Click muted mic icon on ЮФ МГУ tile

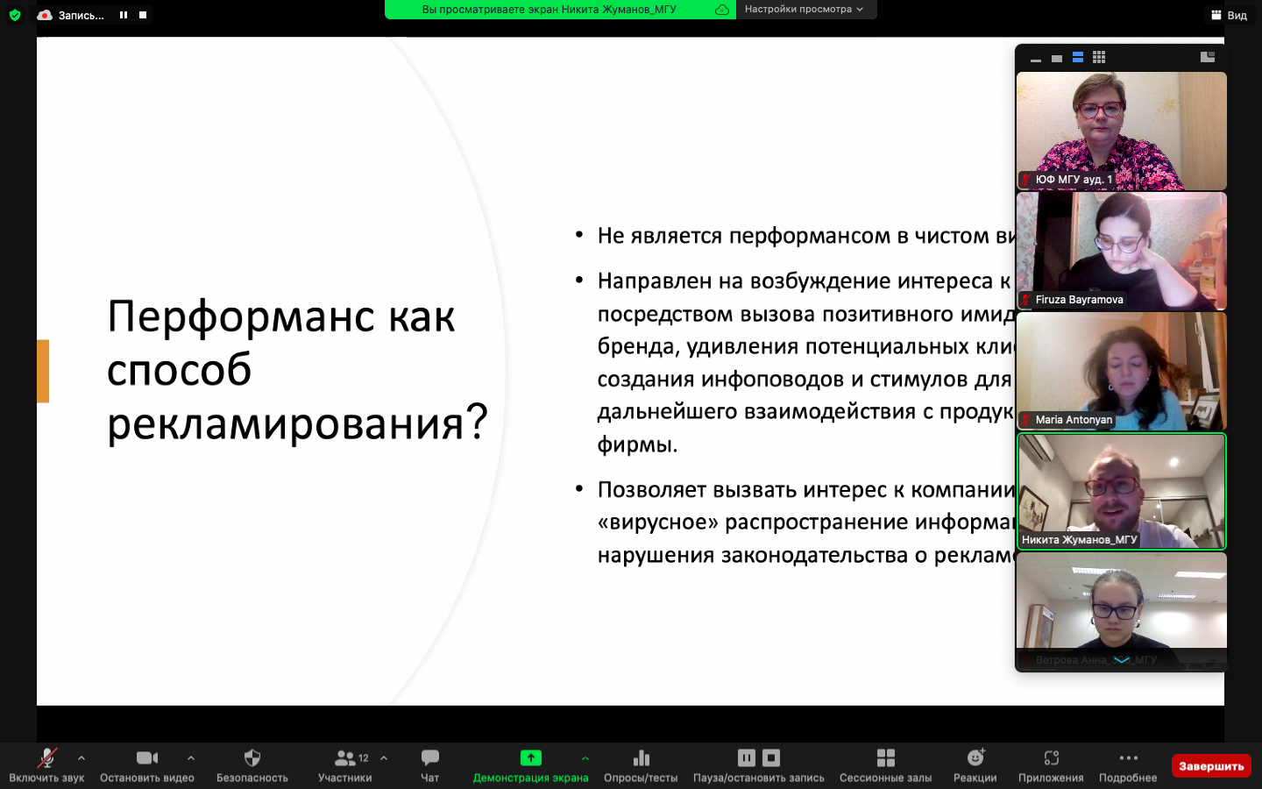point(1025,180)
